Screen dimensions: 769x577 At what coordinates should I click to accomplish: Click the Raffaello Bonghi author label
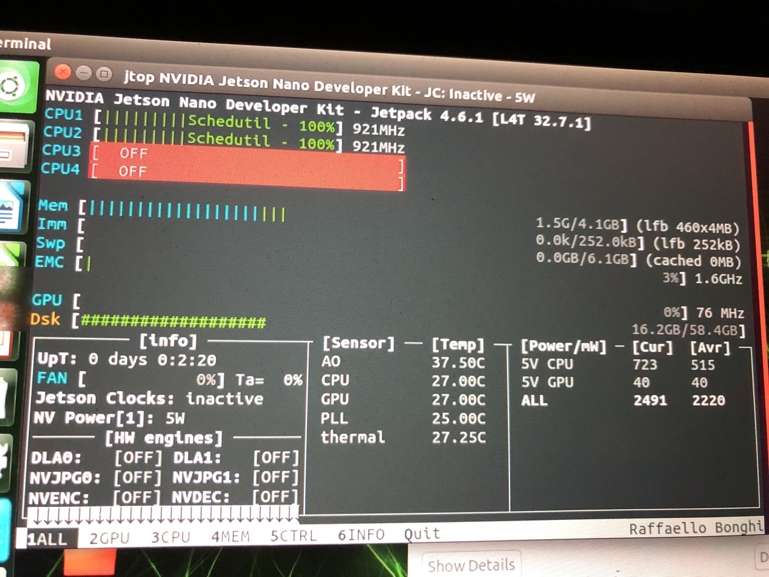[x=696, y=529]
